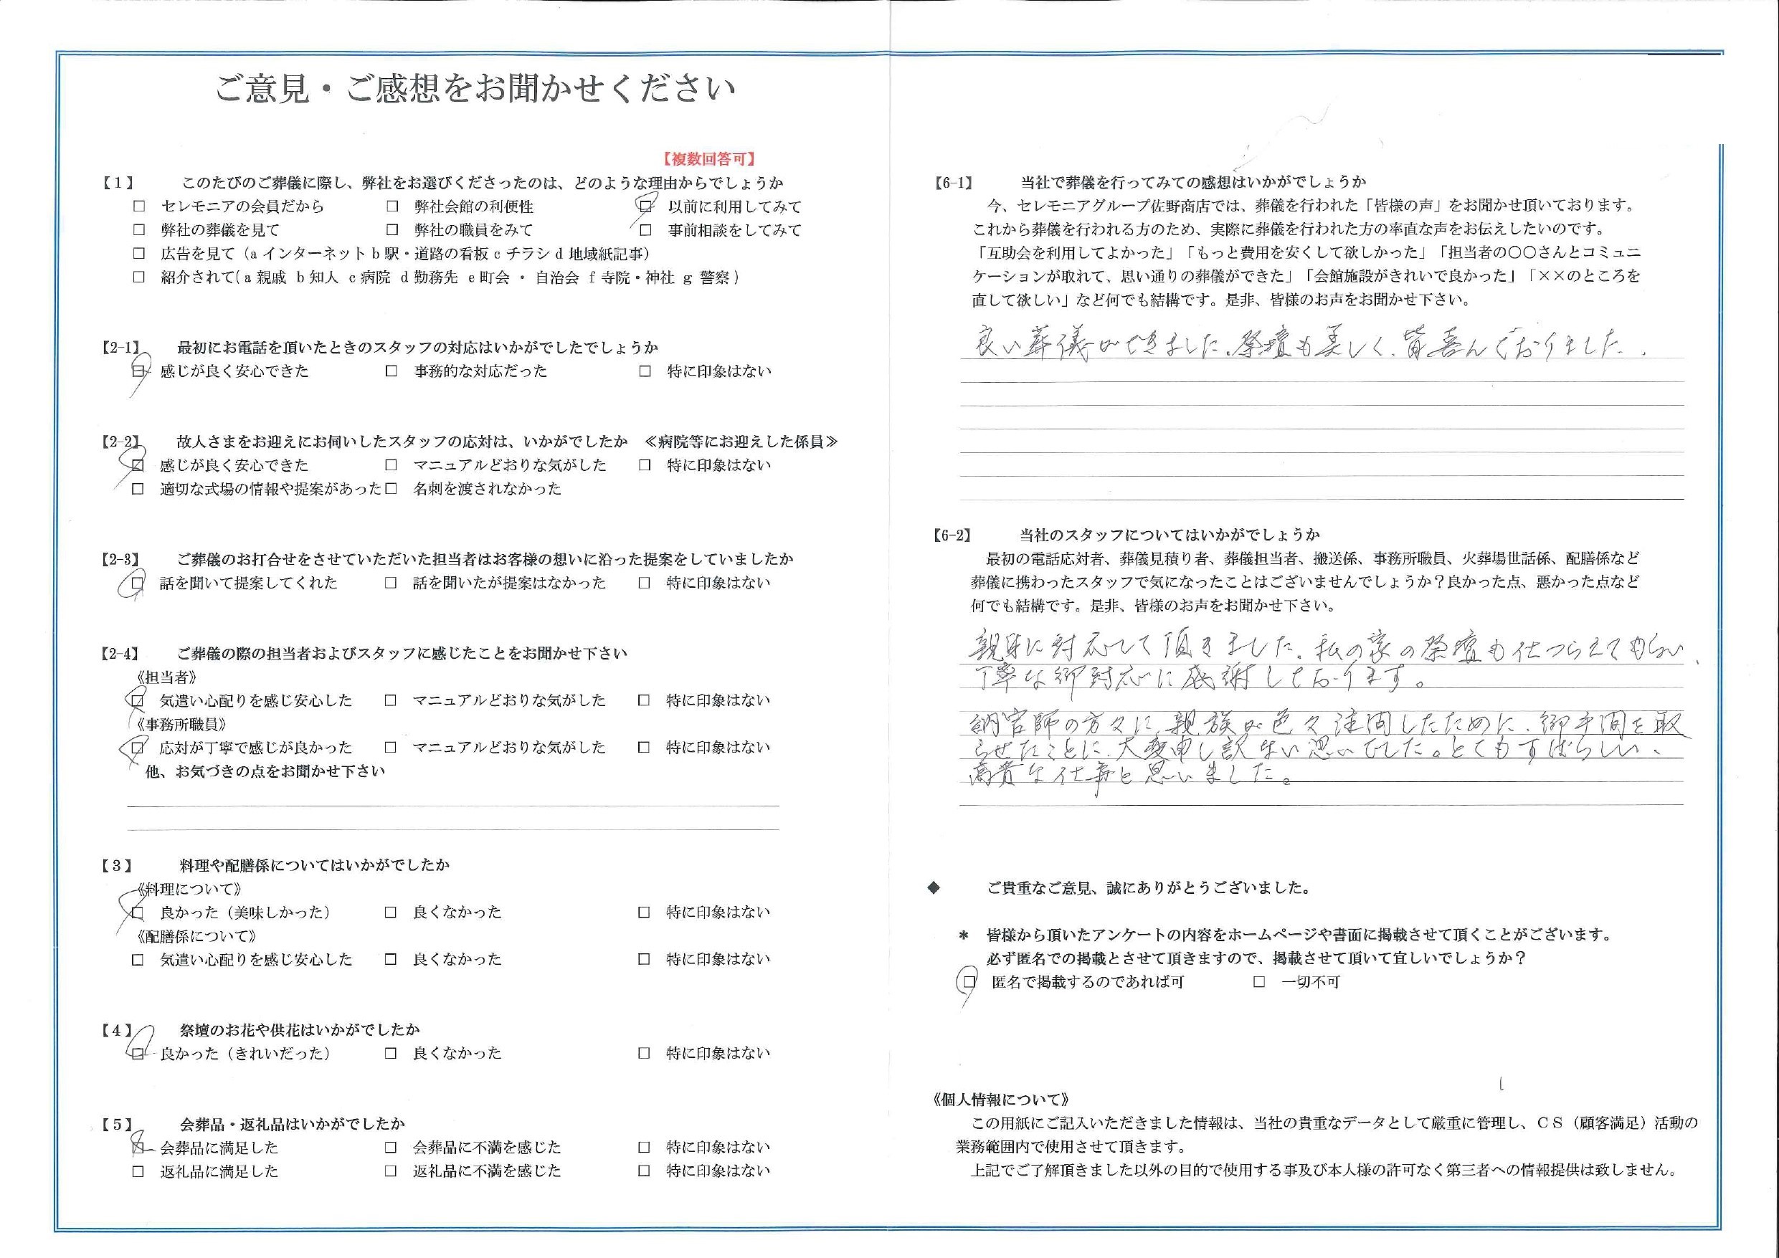1779x1258 pixels.
Task: Toggle the 応対が丁寧で感じが良かった checkbox
Action: 138,748
